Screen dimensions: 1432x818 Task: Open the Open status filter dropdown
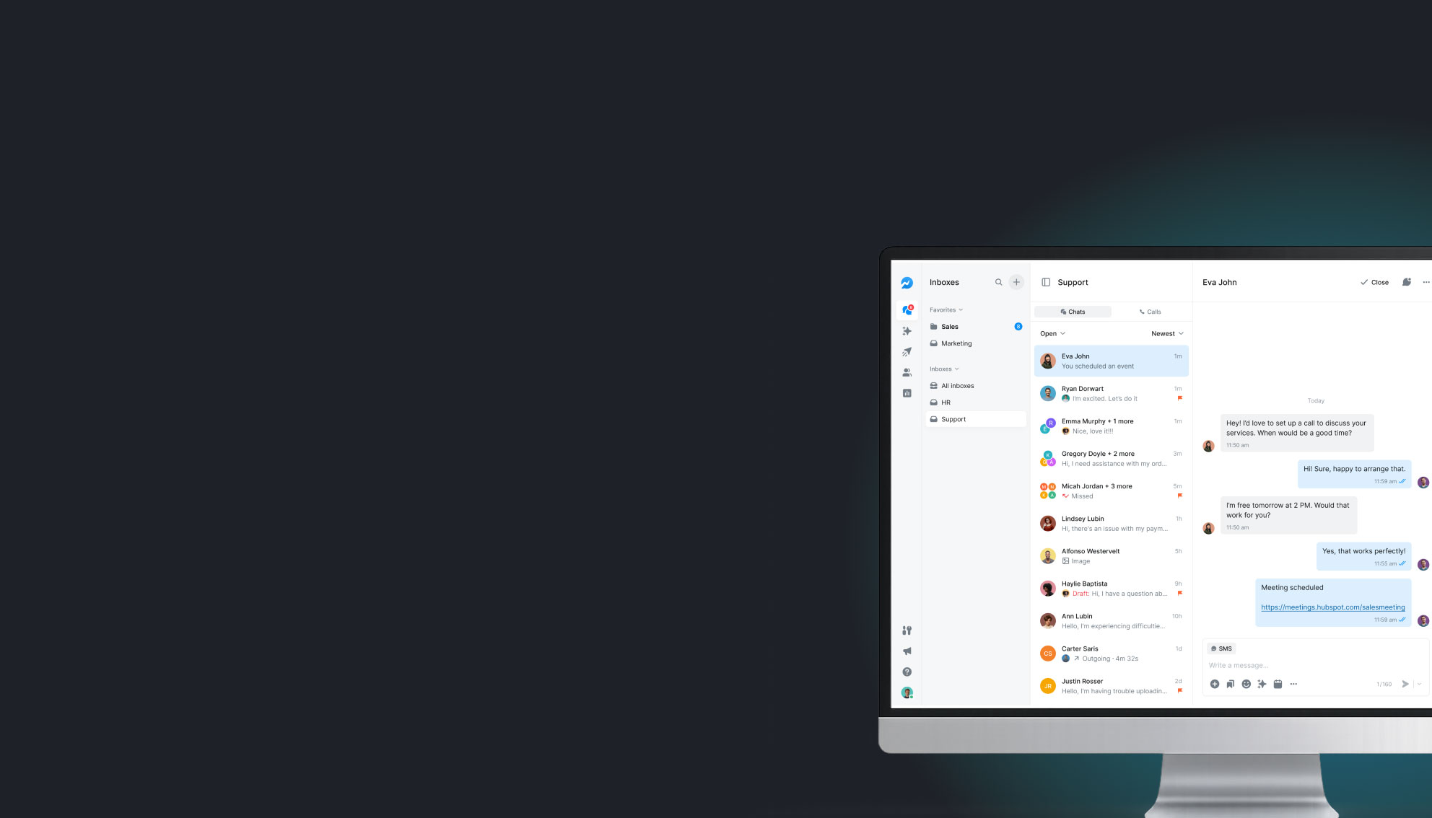coord(1052,334)
